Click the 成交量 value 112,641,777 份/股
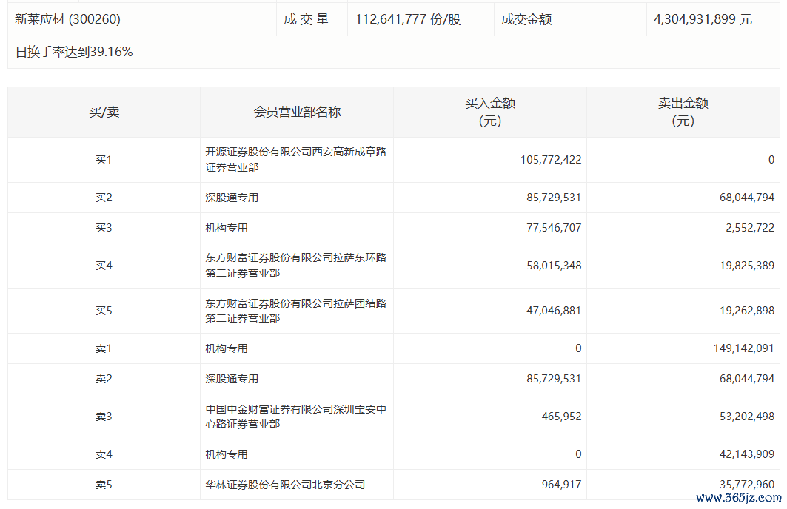Screen dimensions: 787x509 (x=408, y=19)
